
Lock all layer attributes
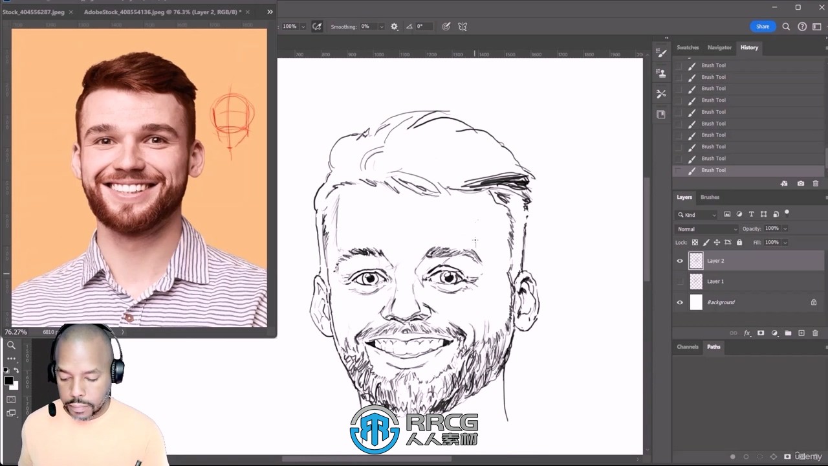[739, 243]
